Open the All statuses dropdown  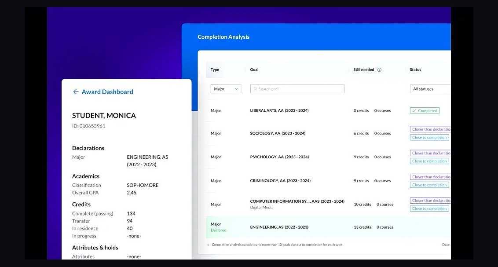tap(430, 89)
